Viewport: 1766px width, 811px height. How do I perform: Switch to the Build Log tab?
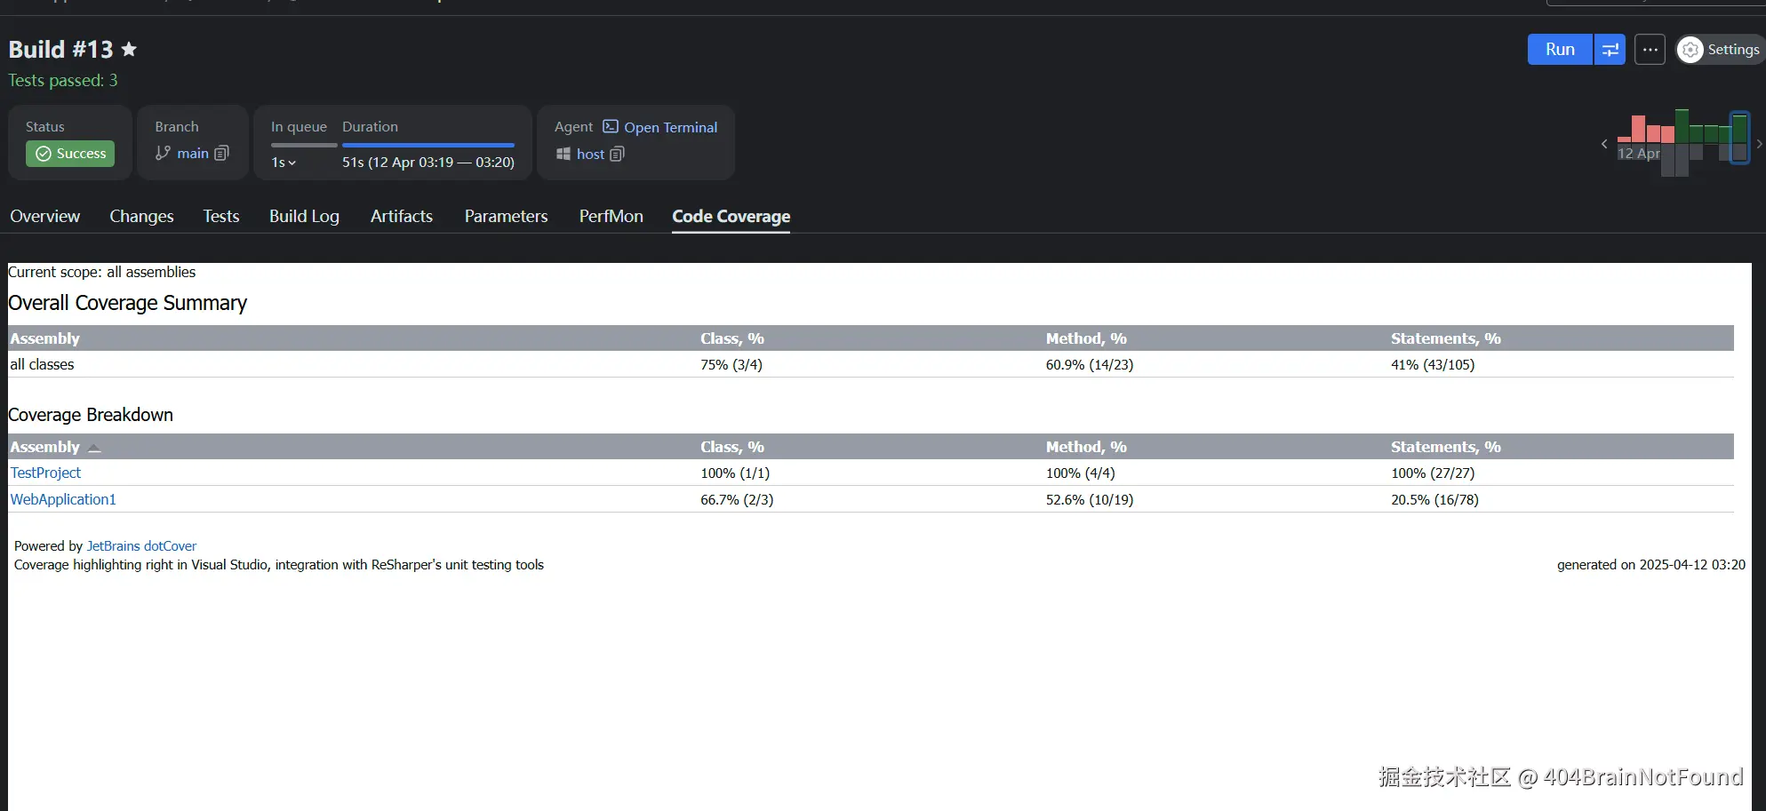pos(304,216)
